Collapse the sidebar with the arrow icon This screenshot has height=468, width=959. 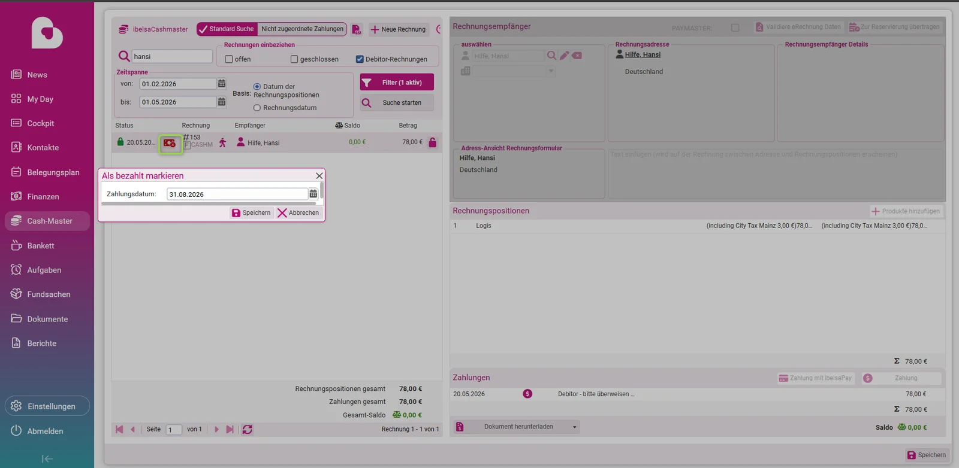tap(47, 459)
